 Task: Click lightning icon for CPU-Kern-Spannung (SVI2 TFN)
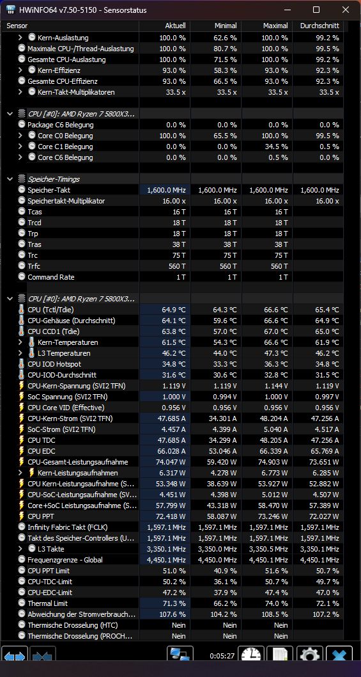click(22, 386)
